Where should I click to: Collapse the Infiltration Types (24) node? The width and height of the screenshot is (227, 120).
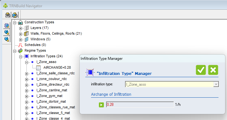pos(20,57)
